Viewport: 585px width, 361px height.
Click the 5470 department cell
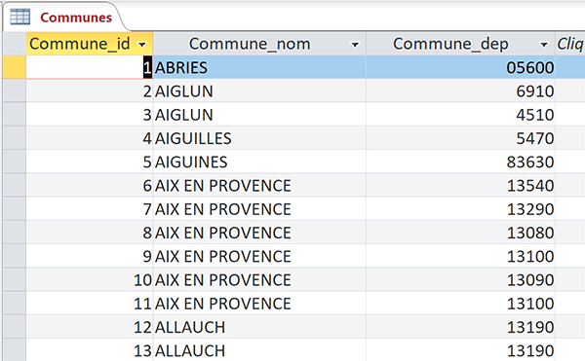point(460,138)
